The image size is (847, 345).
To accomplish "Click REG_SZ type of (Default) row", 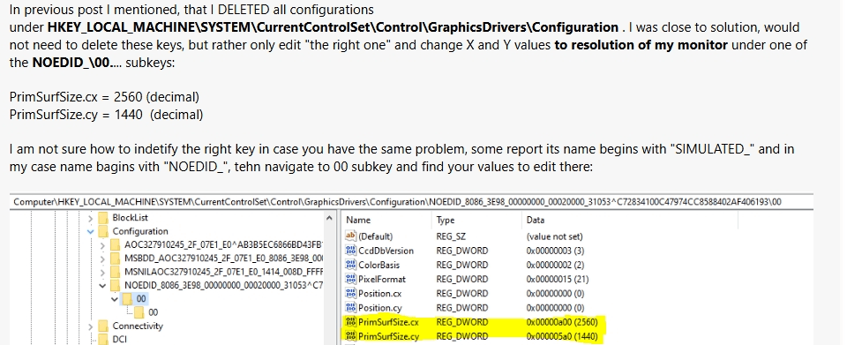I will pyautogui.click(x=451, y=236).
